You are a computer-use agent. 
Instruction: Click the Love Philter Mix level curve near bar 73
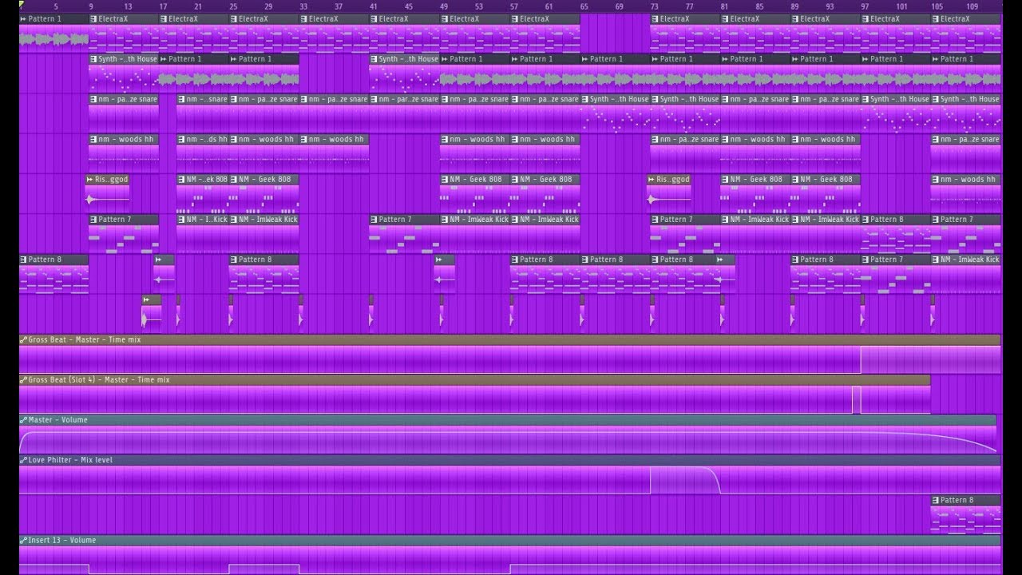pos(685,479)
